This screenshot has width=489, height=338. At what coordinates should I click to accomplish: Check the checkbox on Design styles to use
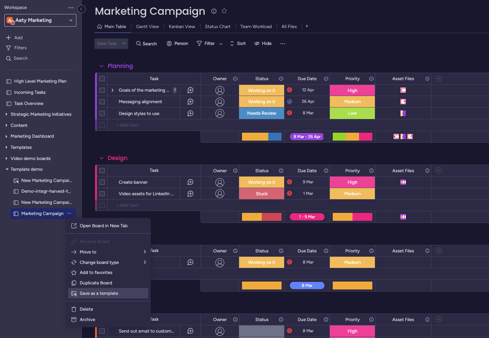coord(102,113)
